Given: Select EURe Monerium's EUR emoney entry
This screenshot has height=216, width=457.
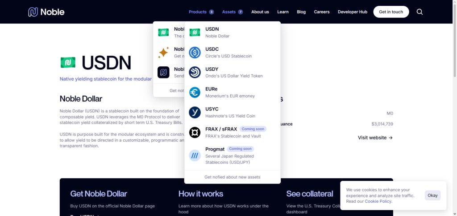Looking at the screenshot, I should pyautogui.click(x=232, y=93).
